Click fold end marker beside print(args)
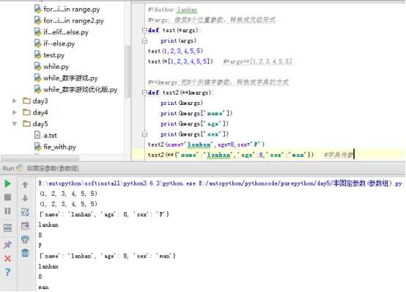 click(x=145, y=40)
